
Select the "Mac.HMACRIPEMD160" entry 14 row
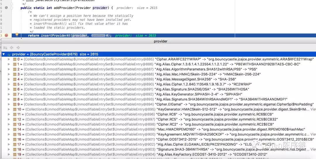point(158,129)
